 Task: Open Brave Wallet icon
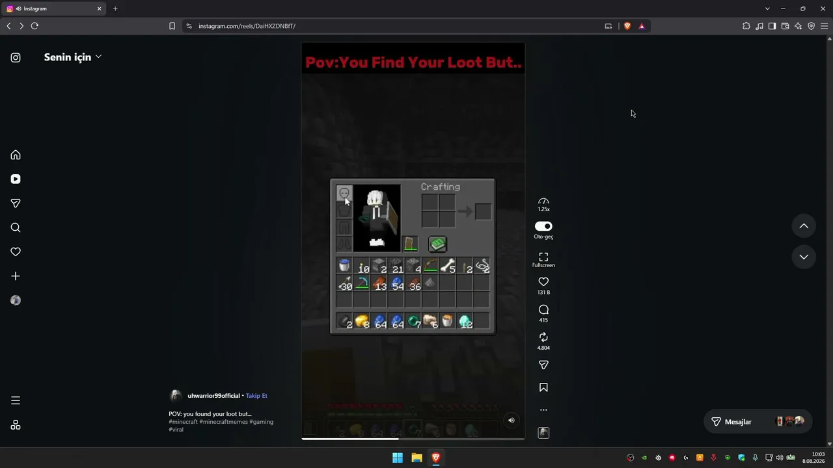coord(785,26)
